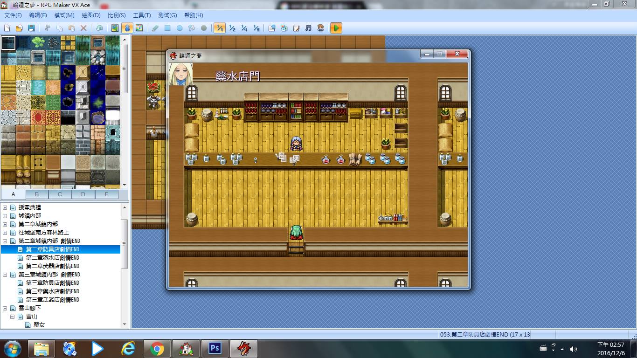
Task: Open the Database icon in the toolbar
Action: pos(272,28)
